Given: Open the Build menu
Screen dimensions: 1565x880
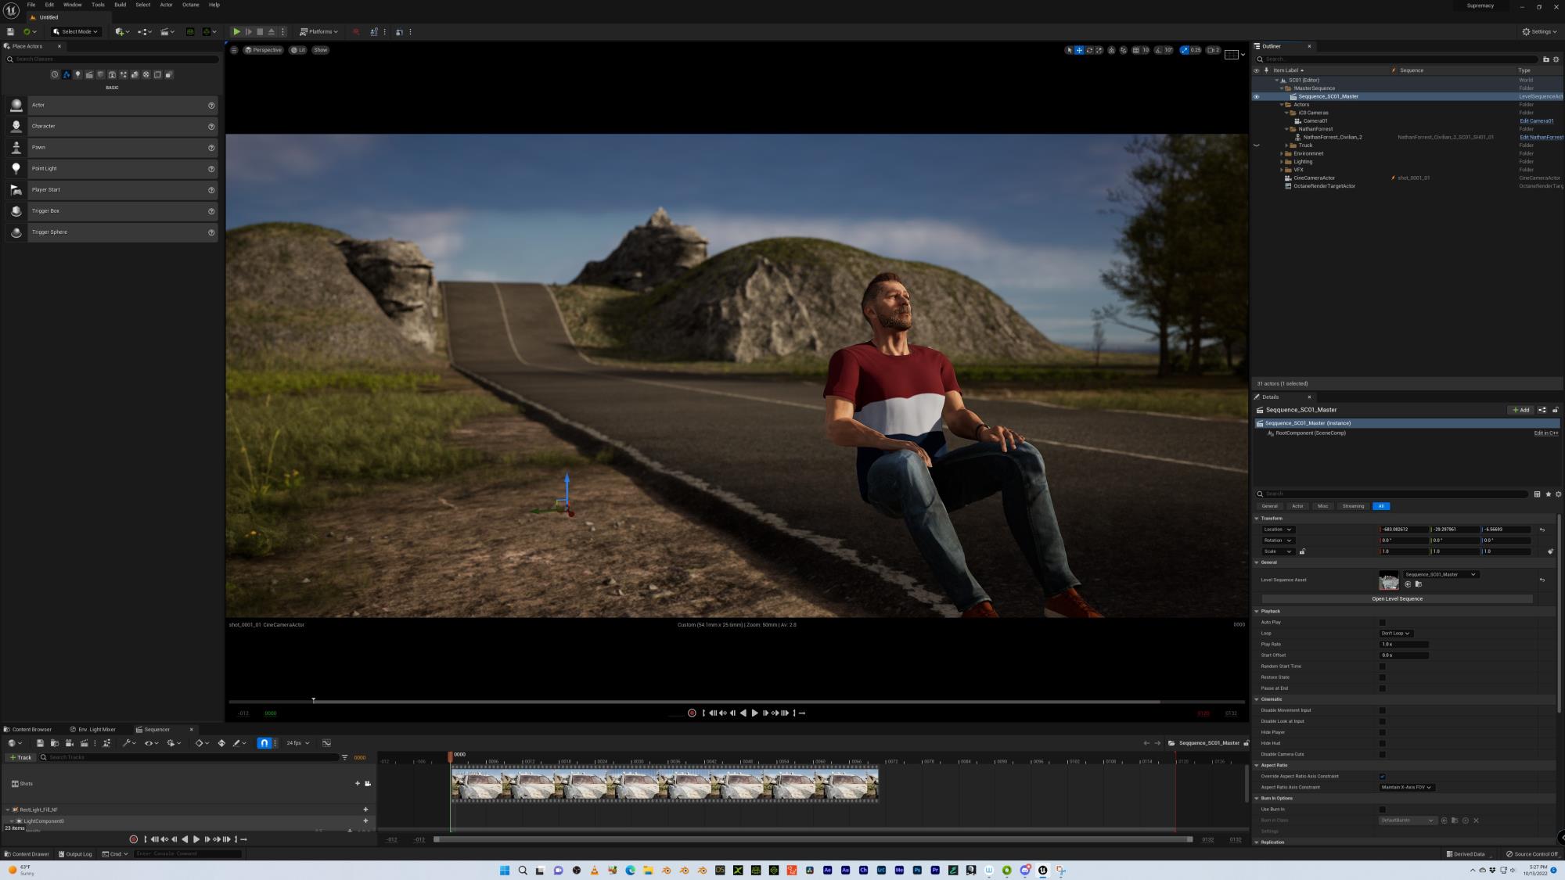Looking at the screenshot, I should pyautogui.click(x=120, y=5).
